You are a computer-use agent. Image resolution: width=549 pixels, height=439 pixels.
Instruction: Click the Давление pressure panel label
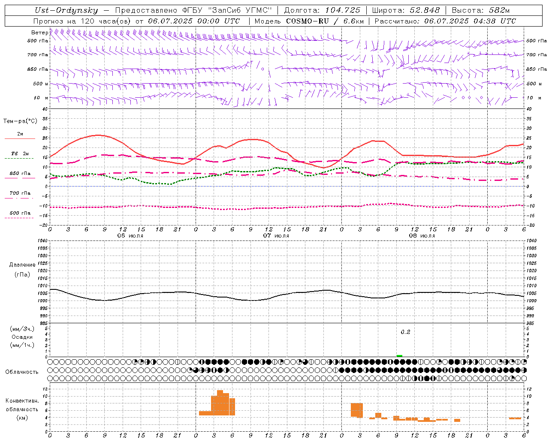coord(22,265)
